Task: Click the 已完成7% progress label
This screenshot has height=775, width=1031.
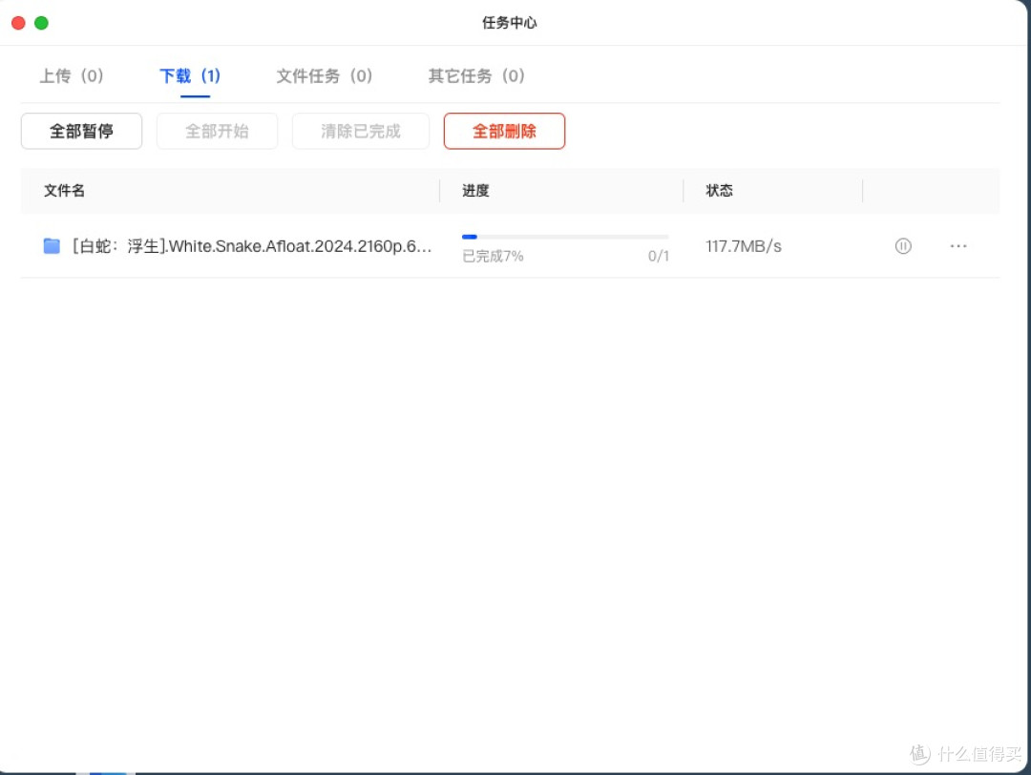Action: pyautogui.click(x=493, y=257)
